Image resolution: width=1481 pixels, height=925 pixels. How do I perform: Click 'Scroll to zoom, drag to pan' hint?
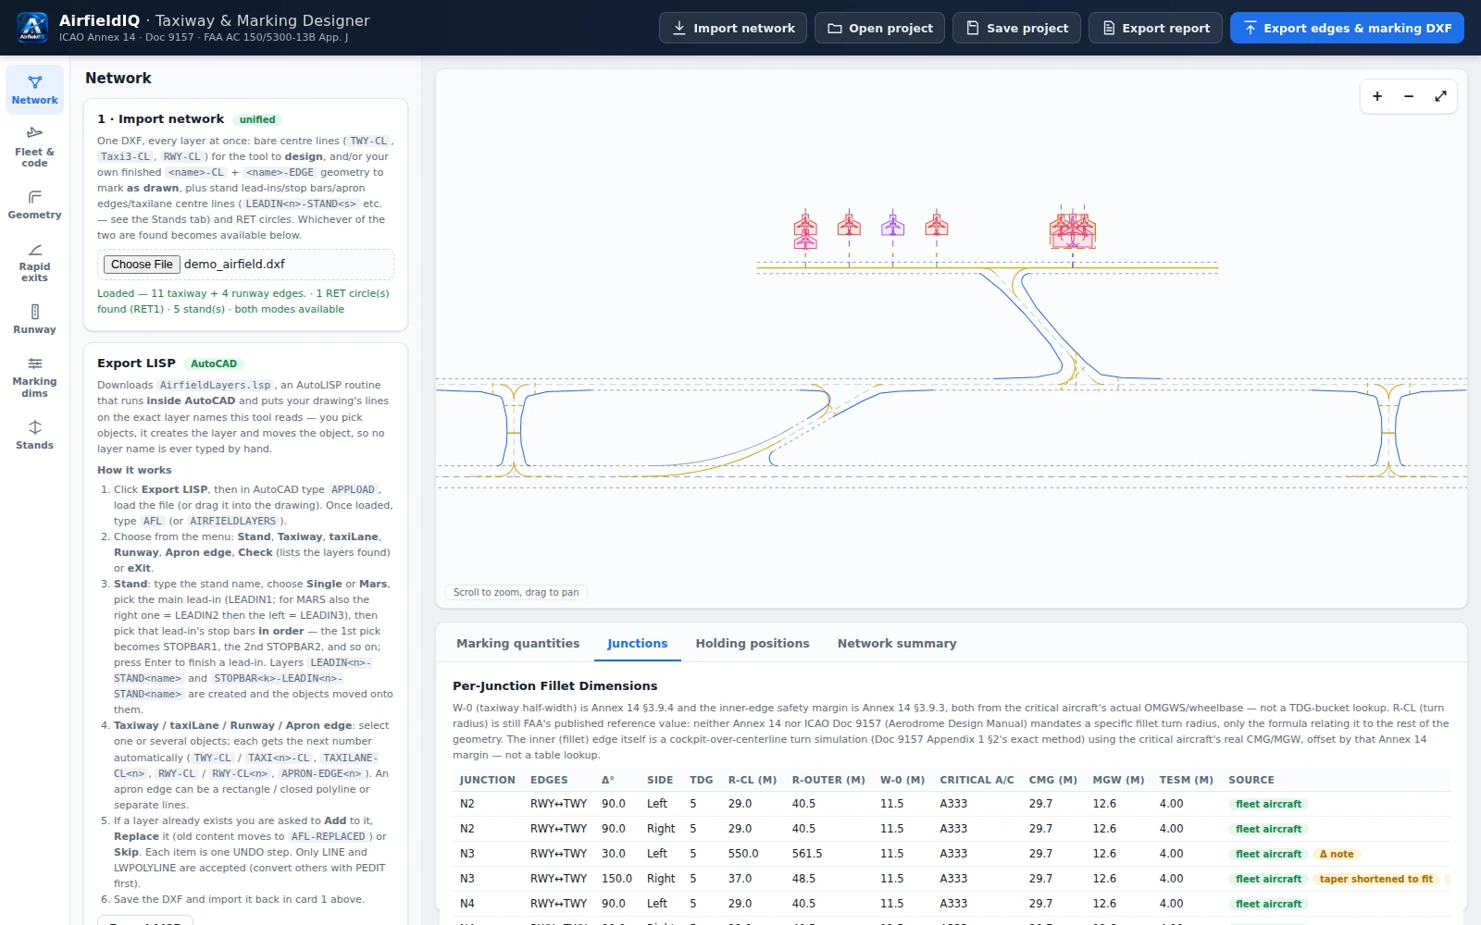coord(516,592)
